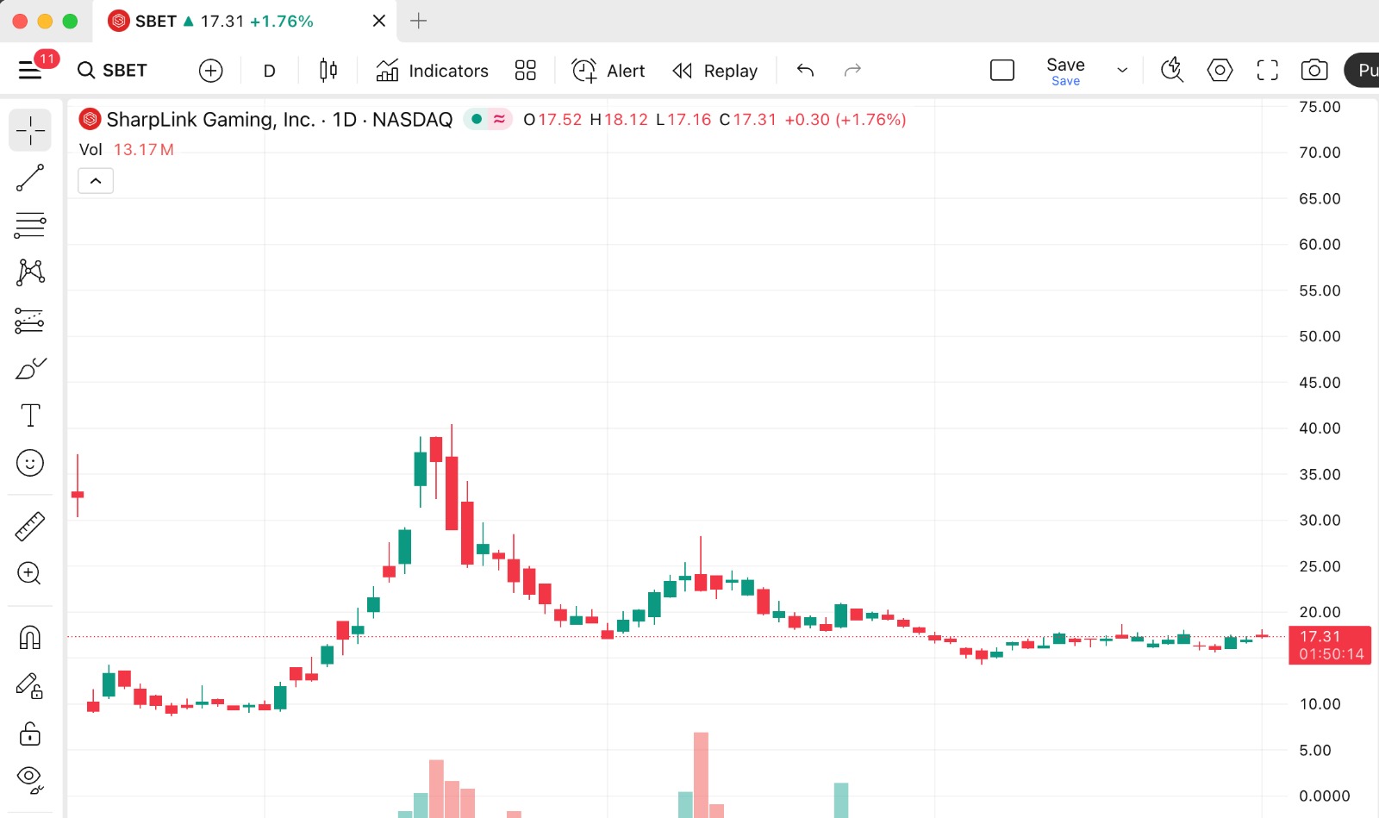Choose the text annotation tool
The height and width of the screenshot is (818, 1379).
tap(30, 415)
